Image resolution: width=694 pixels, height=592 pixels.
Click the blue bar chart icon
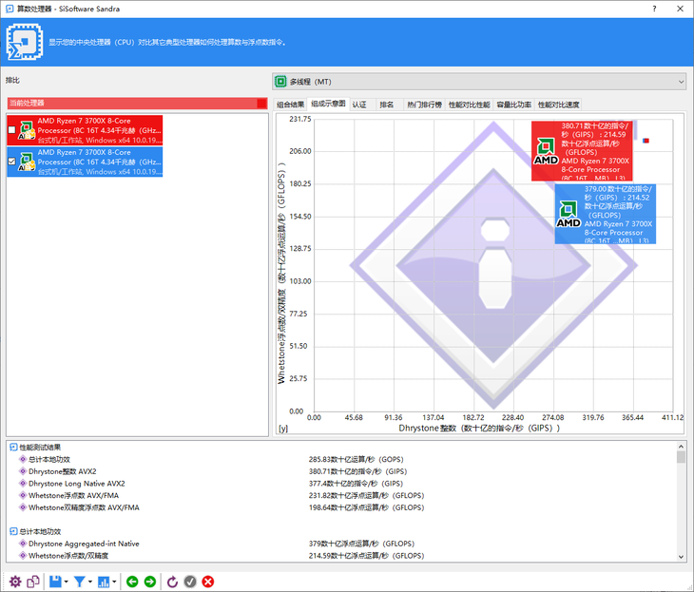(x=104, y=582)
